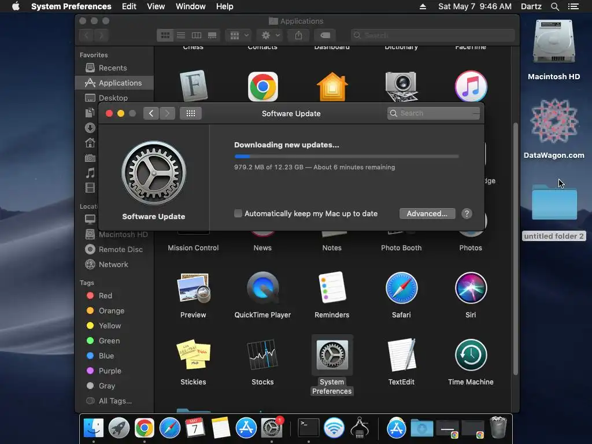Click the Finder Share button
Image resolution: width=592 pixels, height=444 pixels.
(298, 35)
